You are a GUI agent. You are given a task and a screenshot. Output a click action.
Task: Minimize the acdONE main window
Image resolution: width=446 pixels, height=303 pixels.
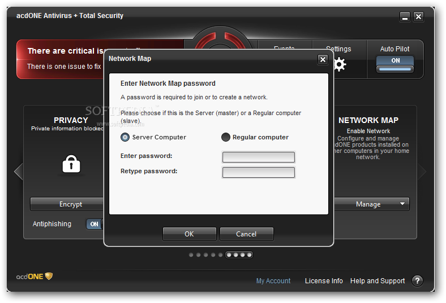pyautogui.click(x=405, y=17)
